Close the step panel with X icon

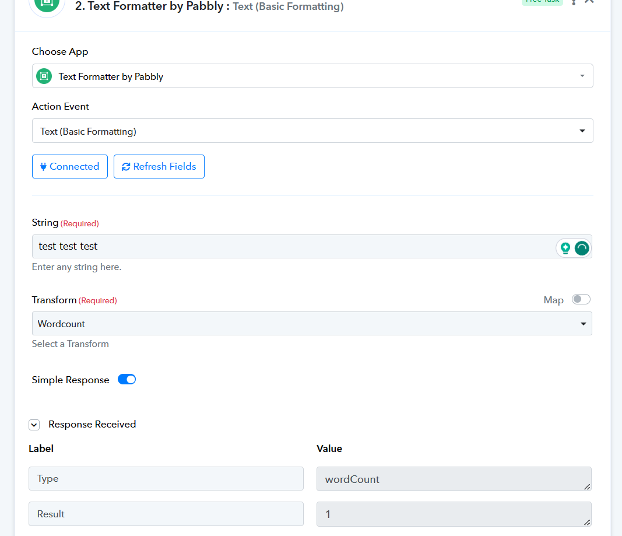(x=589, y=2)
